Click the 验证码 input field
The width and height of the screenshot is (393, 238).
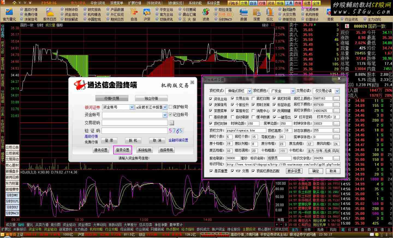[x=135, y=131]
